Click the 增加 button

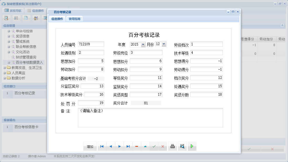pos(90,147)
